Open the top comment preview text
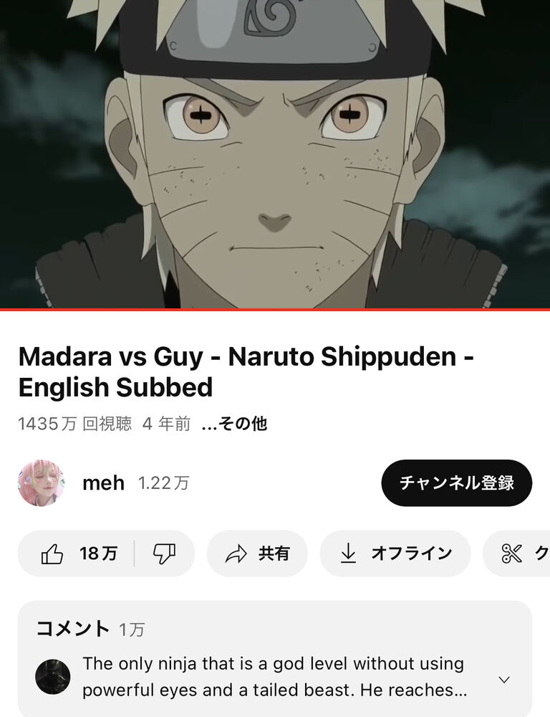Image resolution: width=550 pixels, height=717 pixels. [x=273, y=677]
